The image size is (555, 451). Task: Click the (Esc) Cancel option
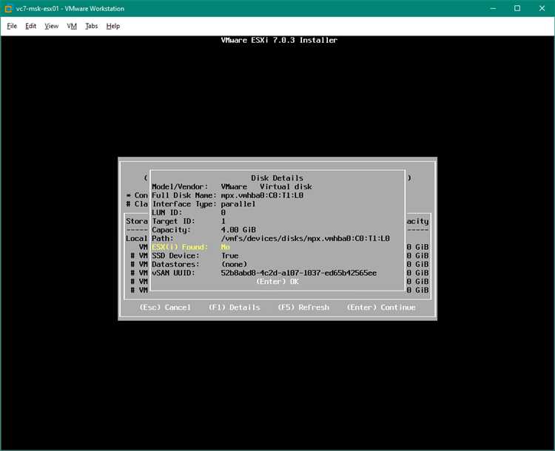coord(165,308)
